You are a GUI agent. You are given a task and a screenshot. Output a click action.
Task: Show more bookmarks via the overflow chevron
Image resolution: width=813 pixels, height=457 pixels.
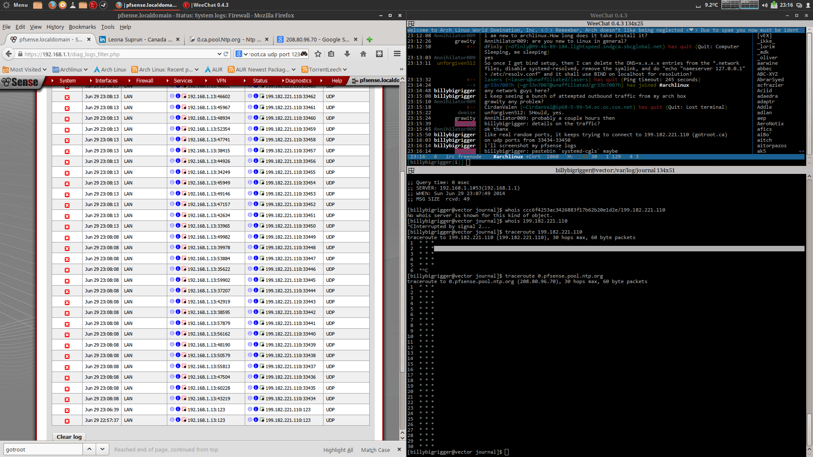pyautogui.click(x=401, y=69)
